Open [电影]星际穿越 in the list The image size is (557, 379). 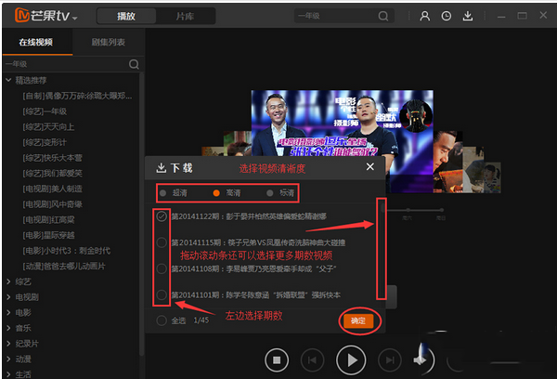coord(48,235)
